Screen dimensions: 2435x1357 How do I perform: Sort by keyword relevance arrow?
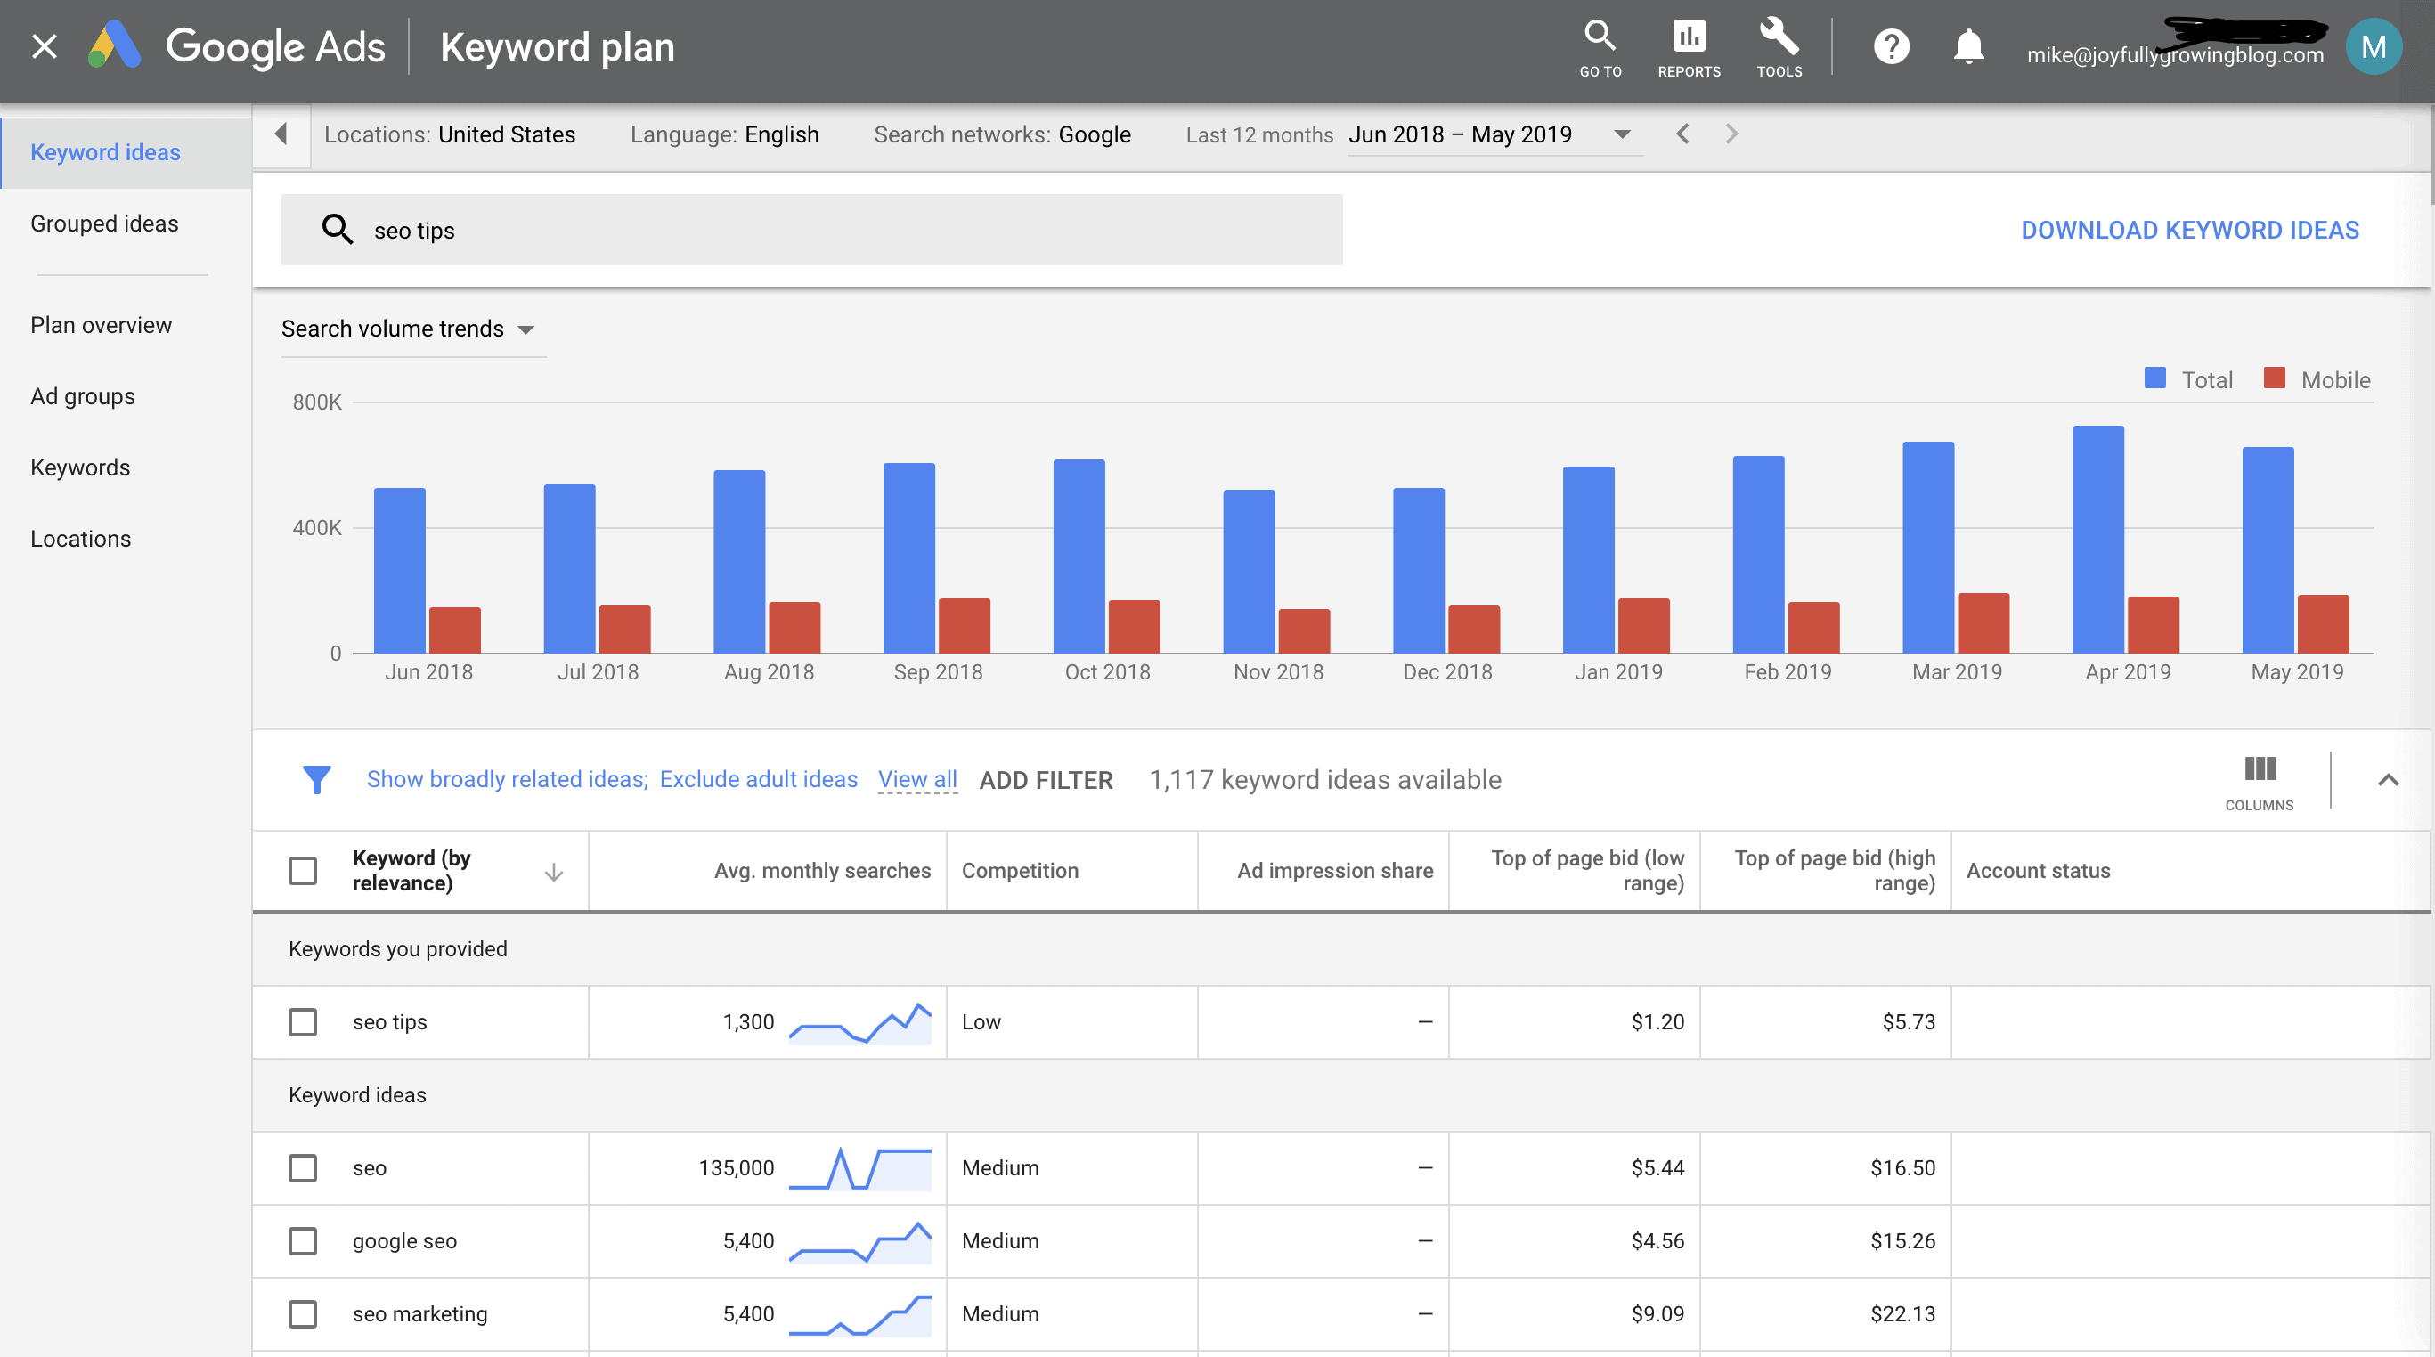coord(554,872)
